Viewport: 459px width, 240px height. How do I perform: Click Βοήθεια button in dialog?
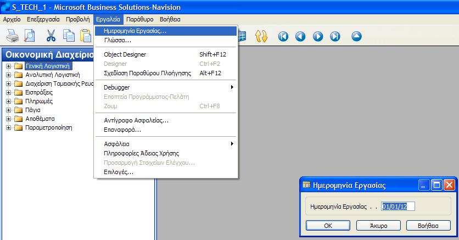pos(428,225)
